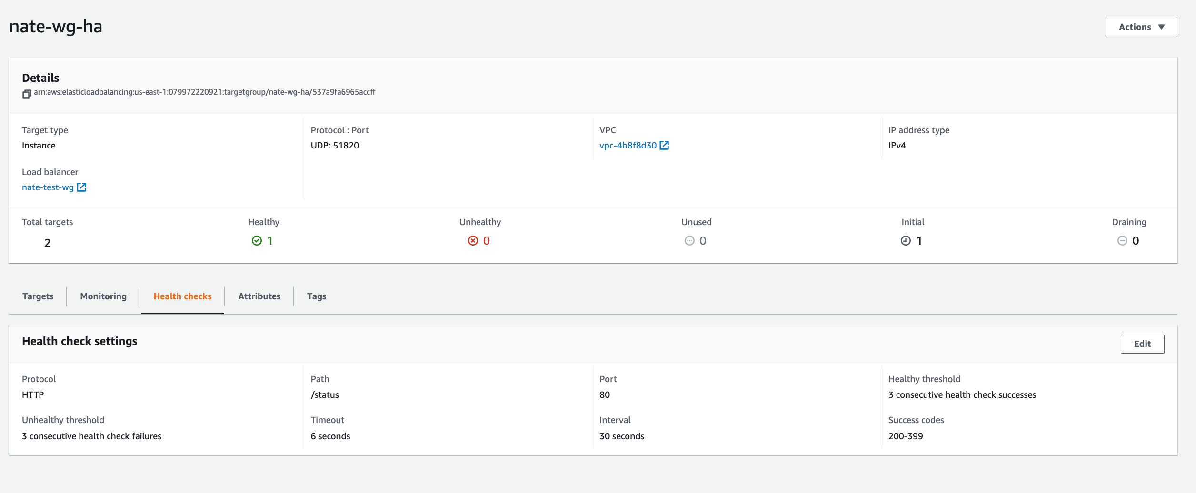Viewport: 1196px width, 493px height.
Task: Click the red Unhealthy X icon
Action: point(473,241)
